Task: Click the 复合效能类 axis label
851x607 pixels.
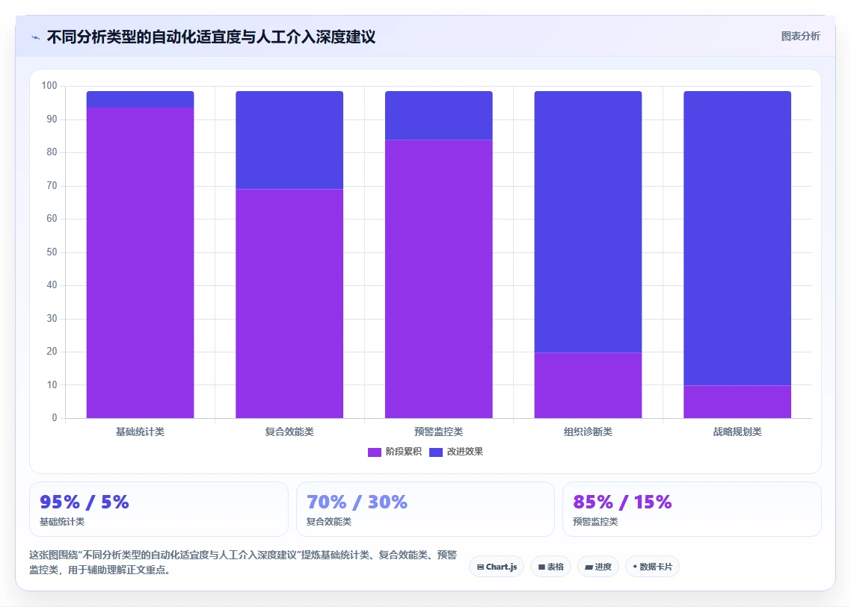Action: point(289,432)
